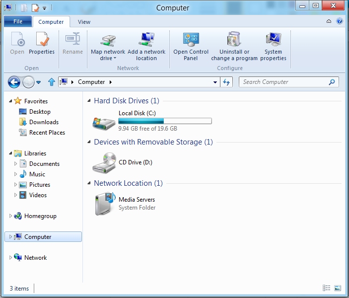This screenshot has width=349, height=298.
Task: Open address bar history dropdown
Action: tap(215, 82)
